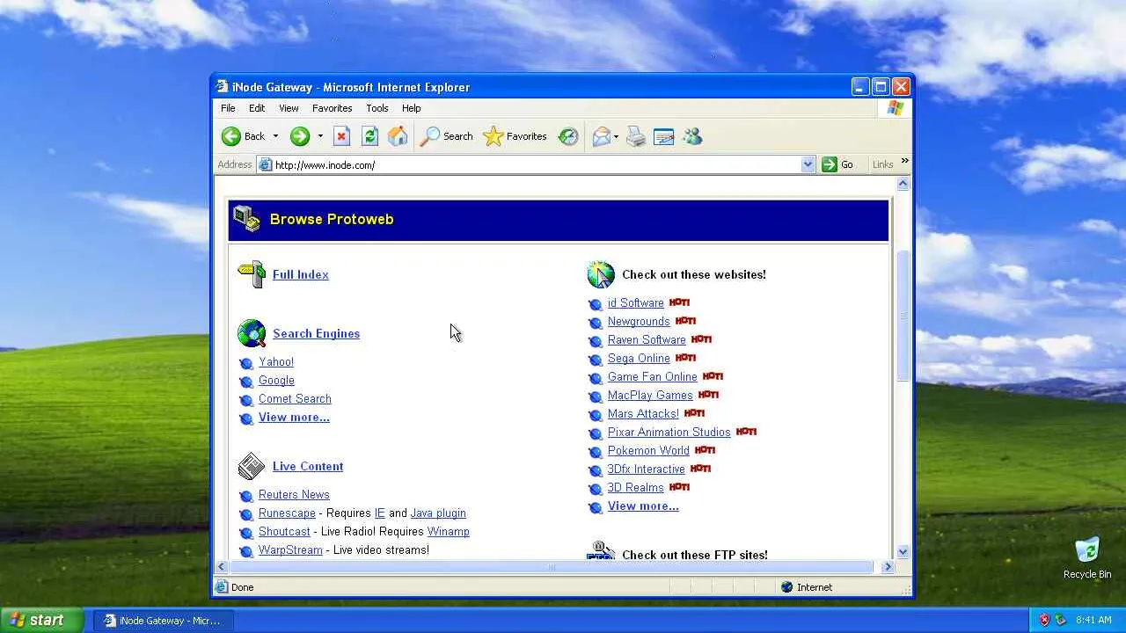This screenshot has width=1126, height=633.
Task: Print the page using the printer icon
Action: point(636,136)
